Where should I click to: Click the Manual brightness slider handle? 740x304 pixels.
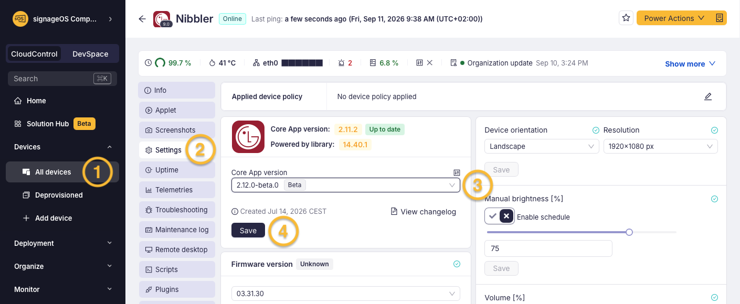[x=629, y=232]
